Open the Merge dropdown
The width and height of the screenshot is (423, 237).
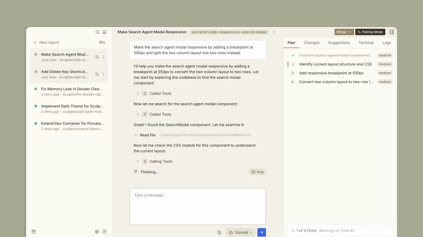344,32
